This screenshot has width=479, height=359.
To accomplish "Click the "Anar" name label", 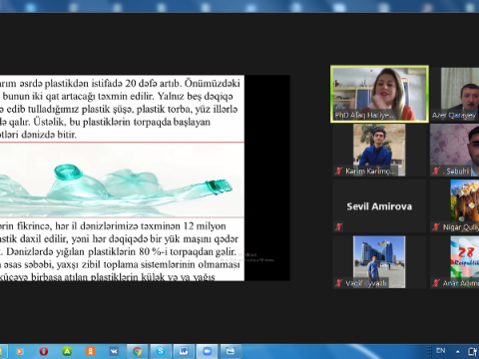I will point(461,283).
